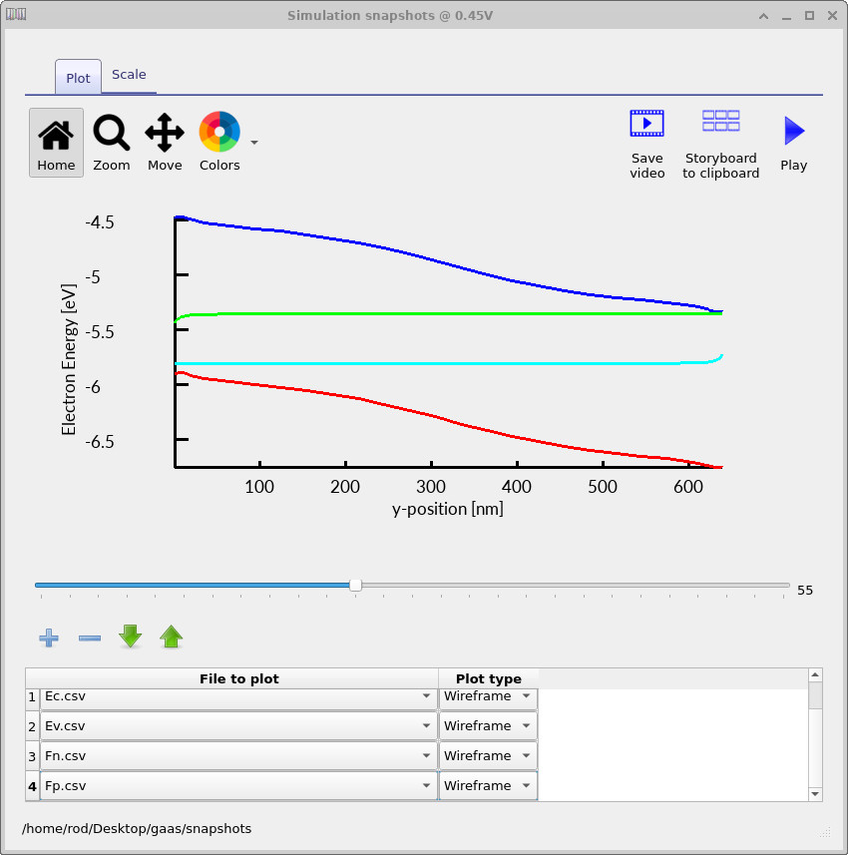The width and height of the screenshot is (848, 855).
Task: Open the Fp.csv file dropdown
Action: 426,786
